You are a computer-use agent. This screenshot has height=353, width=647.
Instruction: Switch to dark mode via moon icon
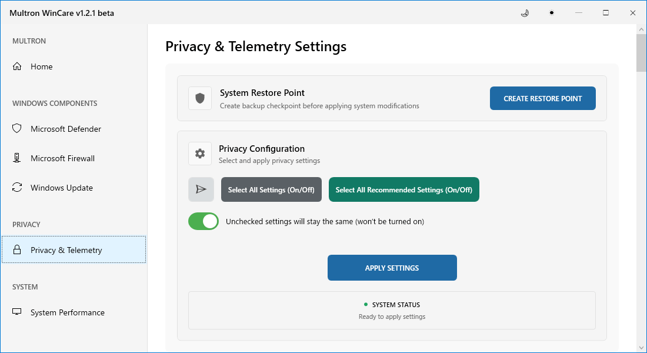[x=525, y=13]
